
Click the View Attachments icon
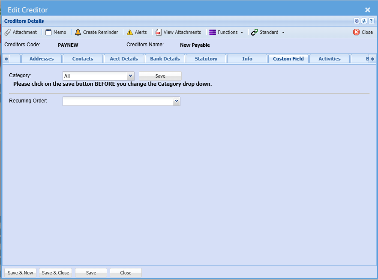[x=159, y=32]
